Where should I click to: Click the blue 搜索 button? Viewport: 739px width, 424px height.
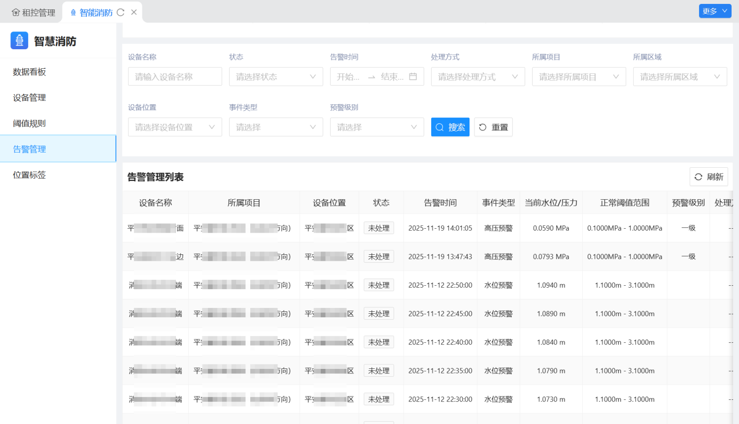point(450,127)
